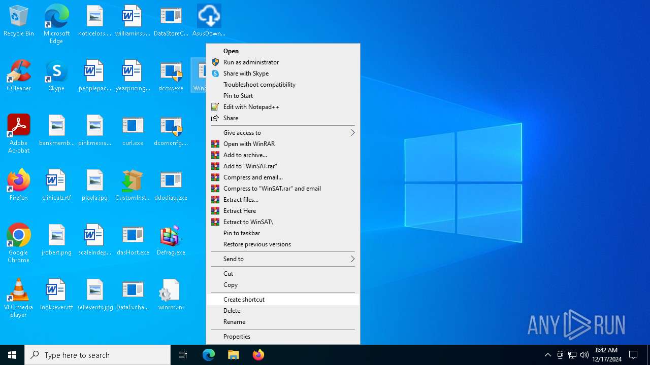
Task: Select the DataStoreC executable icon
Action: pos(171,21)
